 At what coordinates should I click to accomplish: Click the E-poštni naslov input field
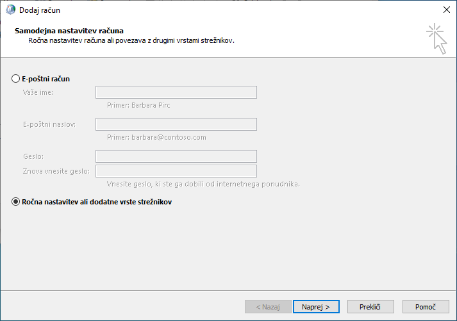click(x=176, y=124)
